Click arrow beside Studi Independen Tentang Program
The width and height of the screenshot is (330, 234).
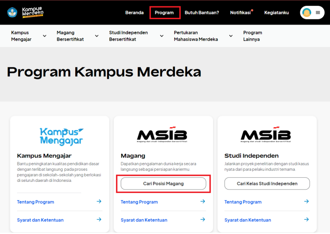point(307,201)
